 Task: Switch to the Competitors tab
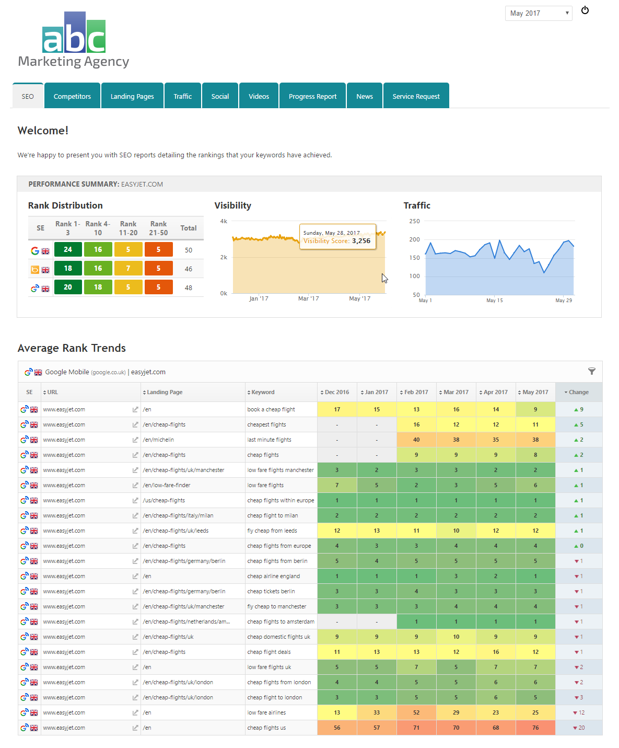click(x=72, y=96)
